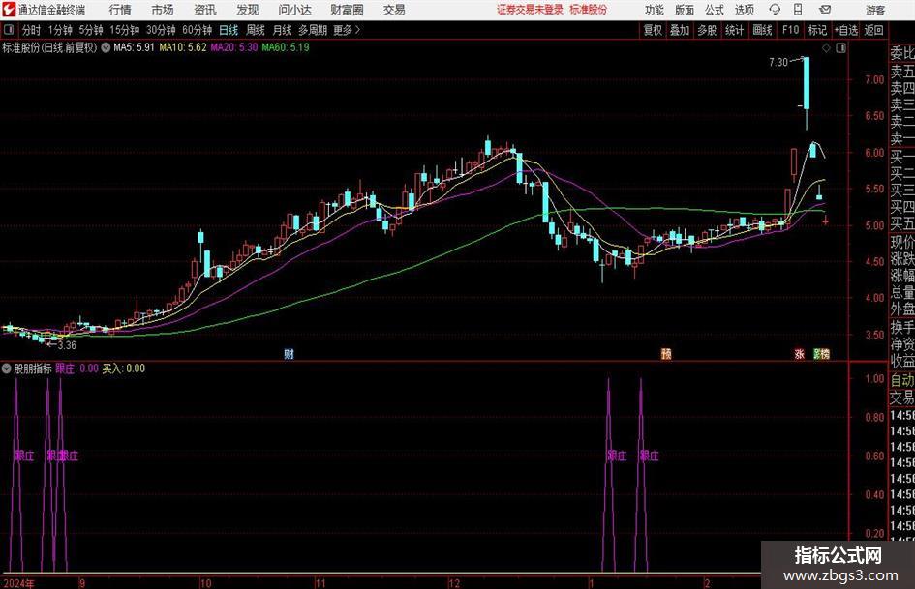
Task: Click the MA5: 5.91 indicator value
Action: 135,47
